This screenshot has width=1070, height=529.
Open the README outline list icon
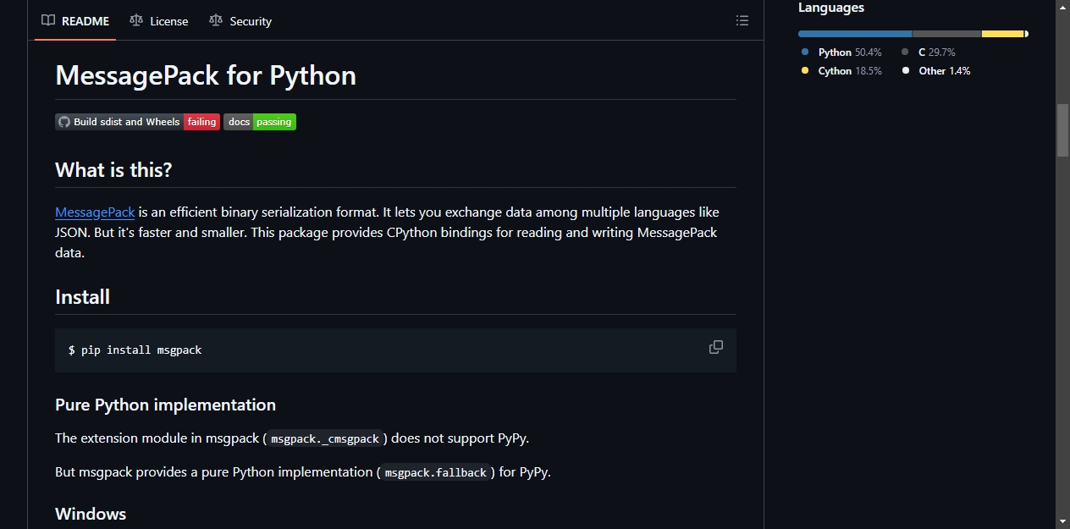coord(742,20)
